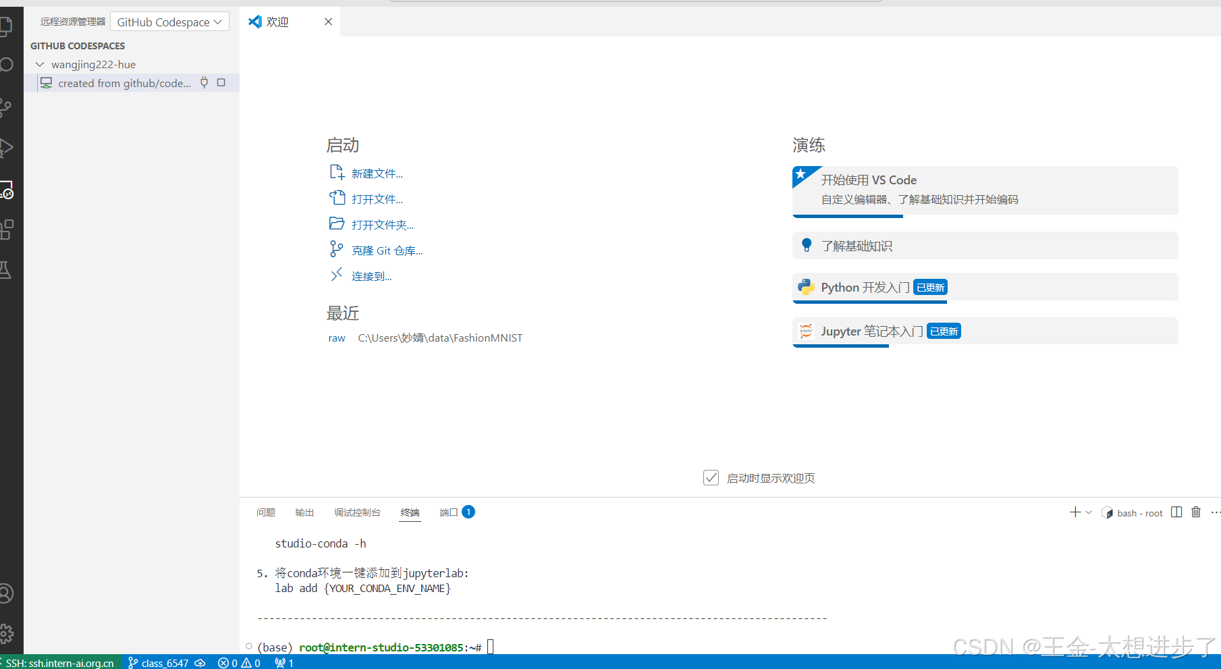Open the new terminal profile dropdown arrow
The height and width of the screenshot is (669, 1221).
[1089, 512]
